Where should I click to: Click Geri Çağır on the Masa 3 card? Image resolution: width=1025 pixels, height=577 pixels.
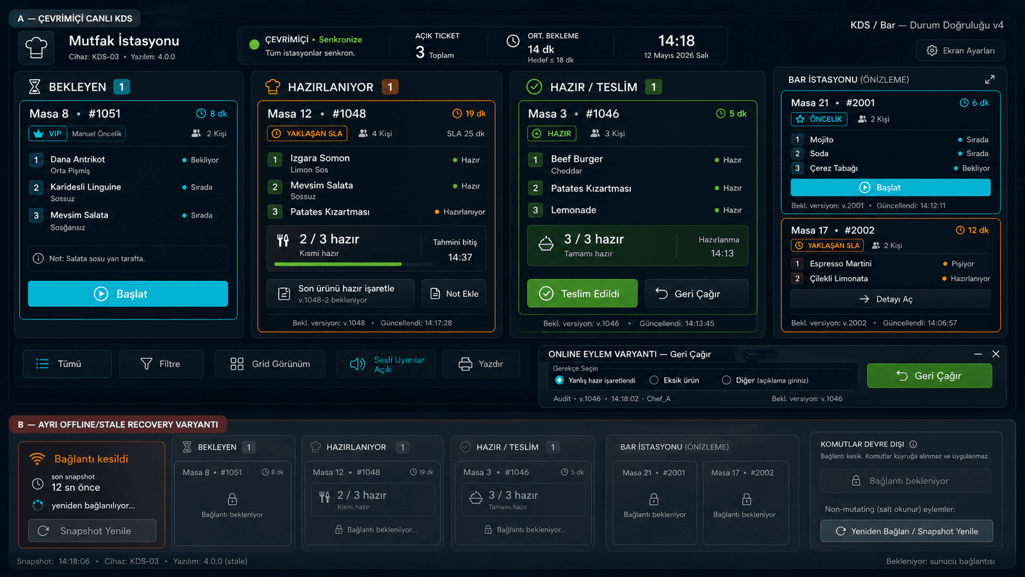[x=696, y=294]
